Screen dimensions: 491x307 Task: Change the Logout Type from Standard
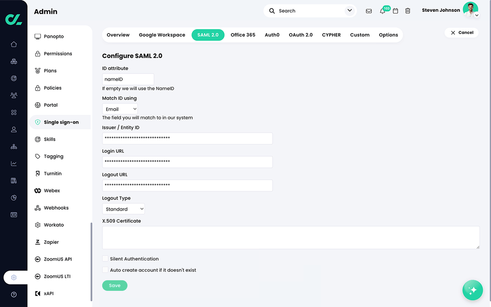(123, 209)
